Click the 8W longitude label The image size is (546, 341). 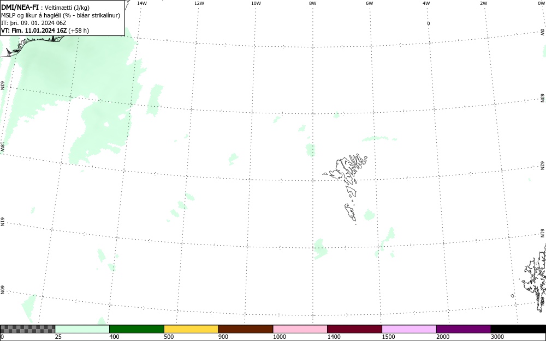pyautogui.click(x=313, y=3)
